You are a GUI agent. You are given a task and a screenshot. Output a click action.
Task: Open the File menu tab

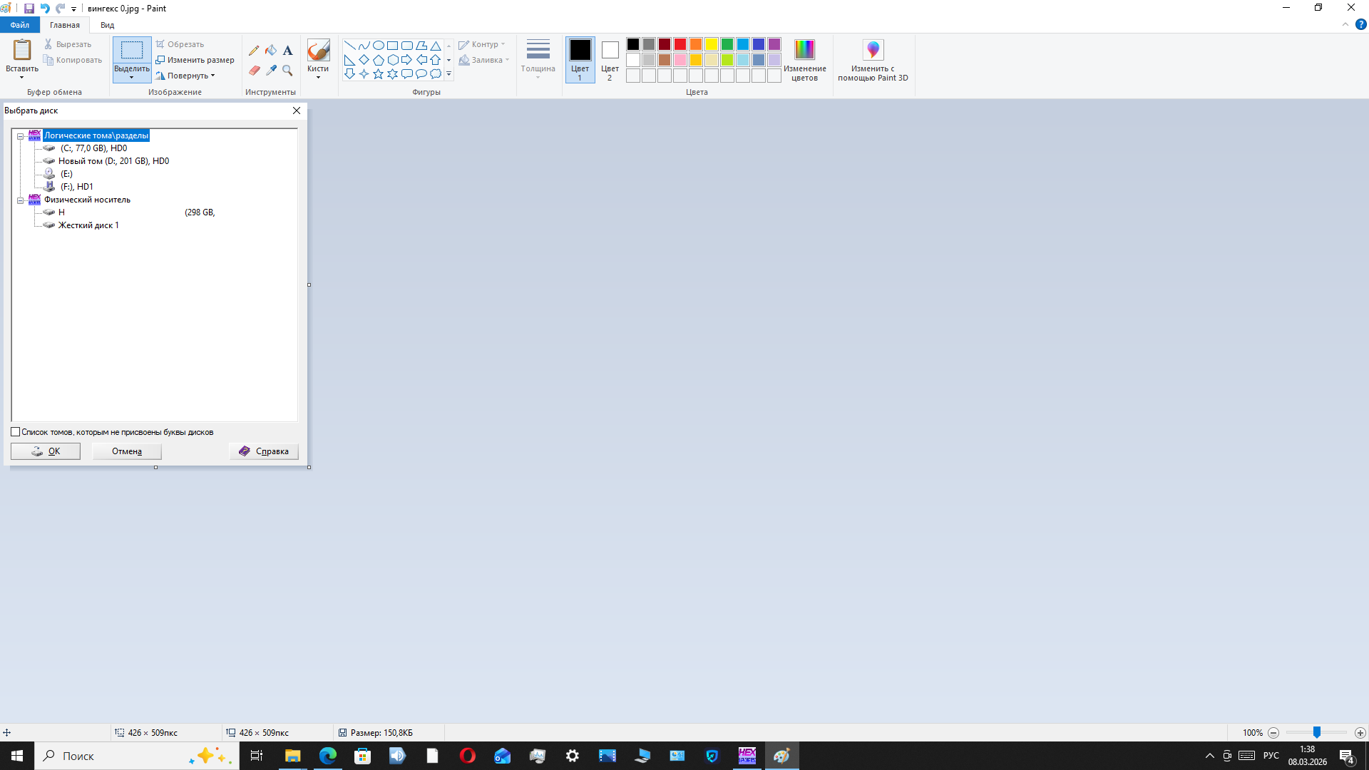[20, 25]
